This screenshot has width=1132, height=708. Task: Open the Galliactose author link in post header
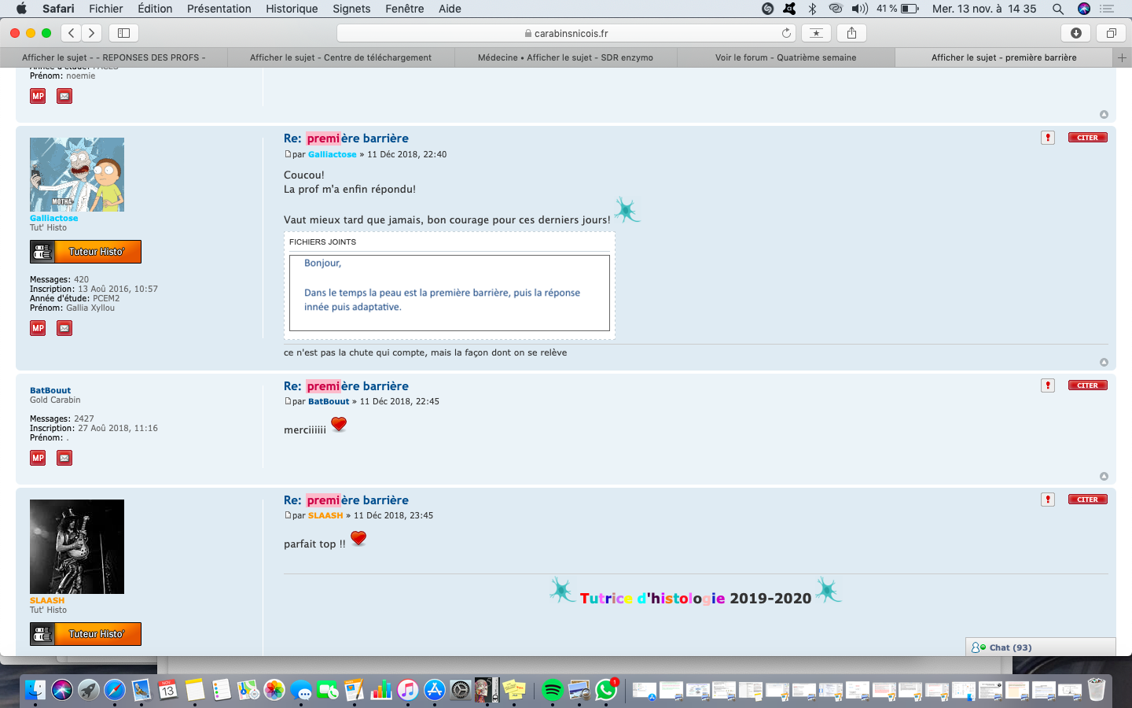pyautogui.click(x=332, y=154)
